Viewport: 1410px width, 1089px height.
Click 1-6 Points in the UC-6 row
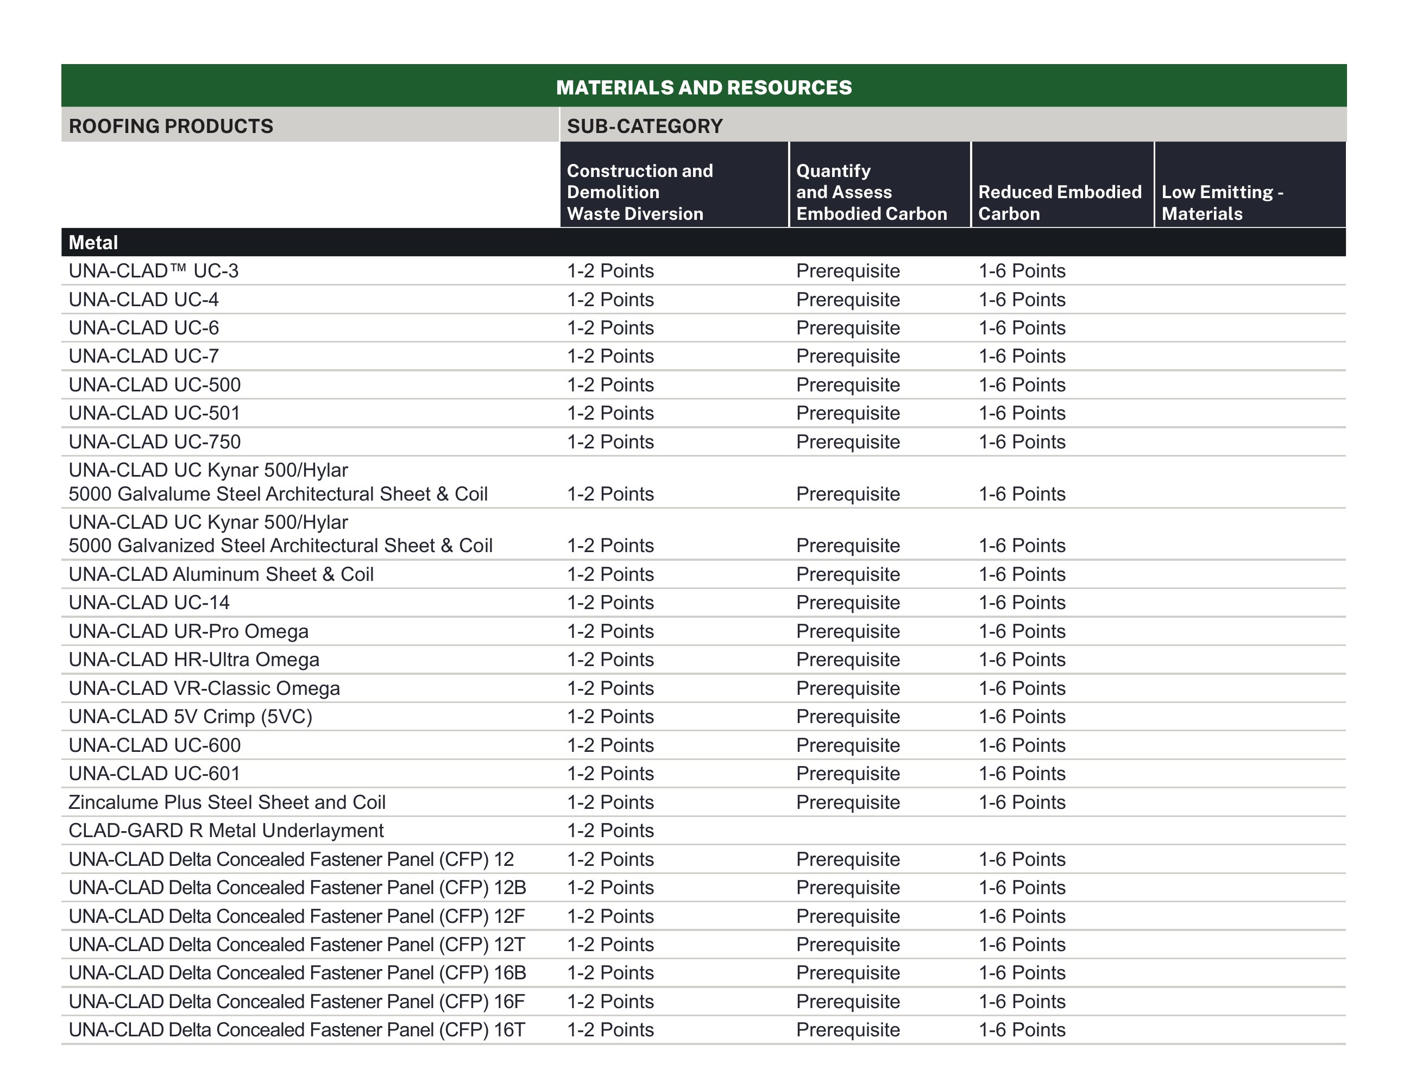[1022, 328]
